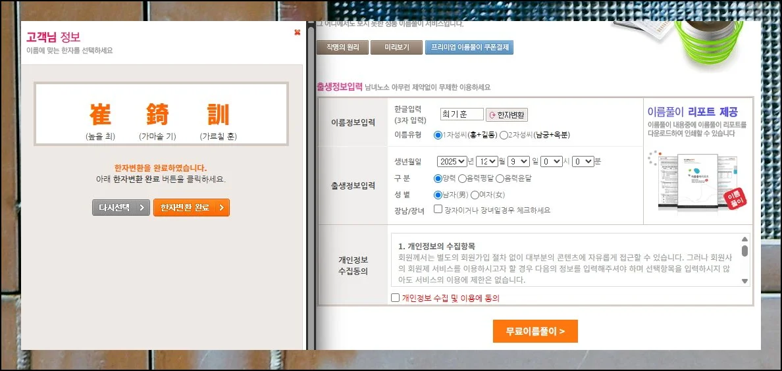The height and width of the screenshot is (371, 782).
Task: Open the birth day dropdown
Action: [521, 161]
